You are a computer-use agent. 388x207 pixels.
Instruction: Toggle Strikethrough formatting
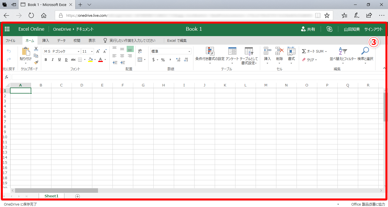pos(73,60)
